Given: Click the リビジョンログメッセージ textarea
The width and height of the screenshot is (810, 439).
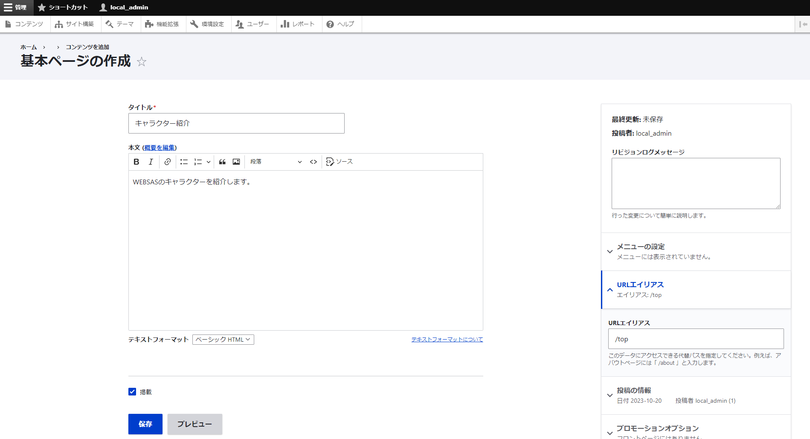Looking at the screenshot, I should click(x=696, y=183).
